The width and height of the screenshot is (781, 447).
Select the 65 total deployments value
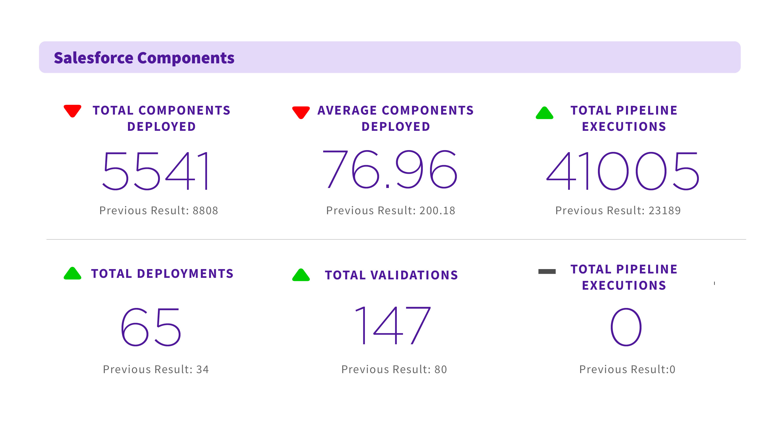(x=151, y=327)
